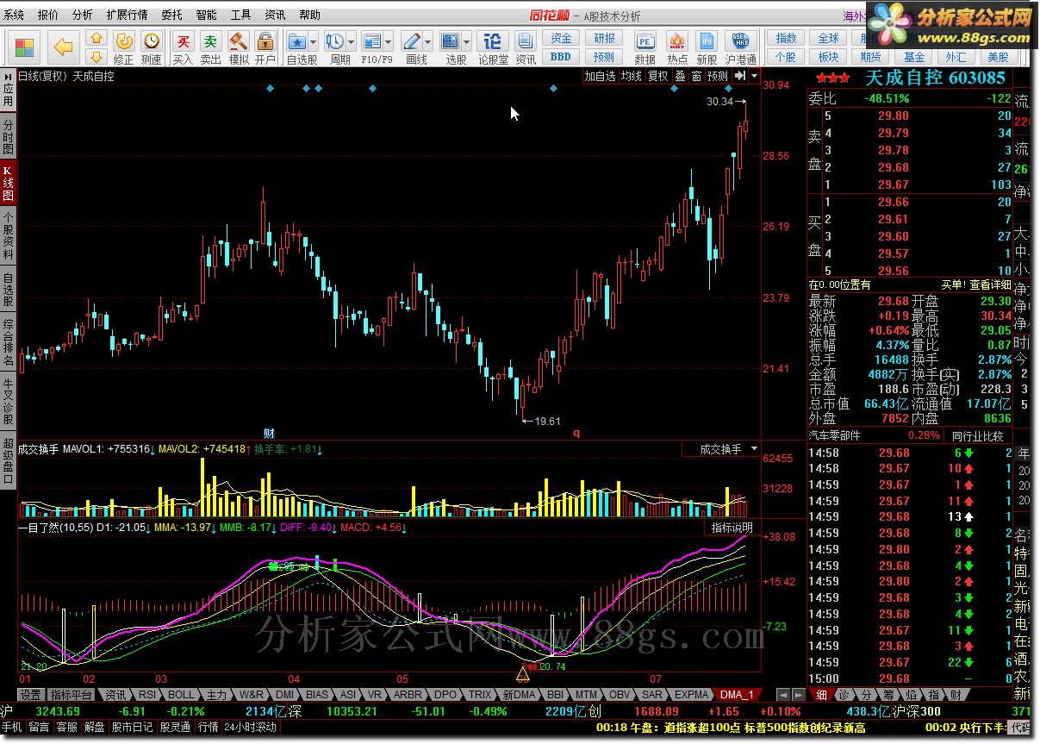The width and height of the screenshot is (1040, 744).
Task: Click the 指标平台 tab
Action: pos(72,695)
